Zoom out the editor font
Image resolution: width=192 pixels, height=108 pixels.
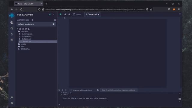[x=65, y=14]
